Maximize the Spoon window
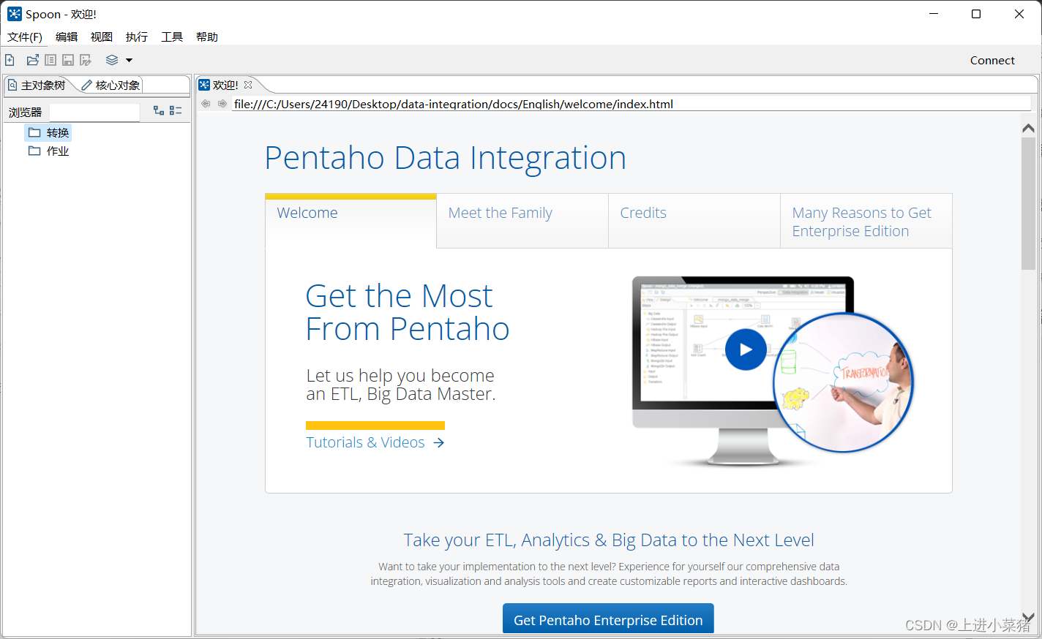Screen dimensions: 1042x639 976,14
